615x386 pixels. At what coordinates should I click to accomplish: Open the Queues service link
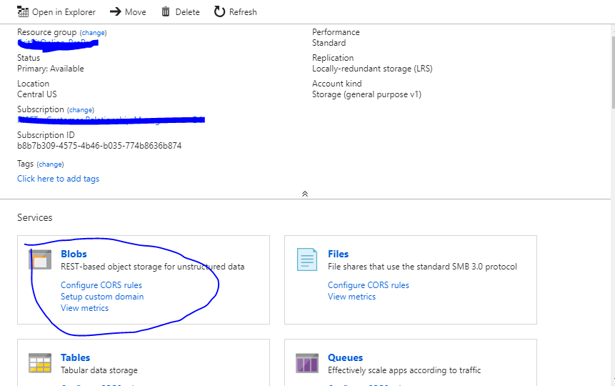pyautogui.click(x=345, y=357)
